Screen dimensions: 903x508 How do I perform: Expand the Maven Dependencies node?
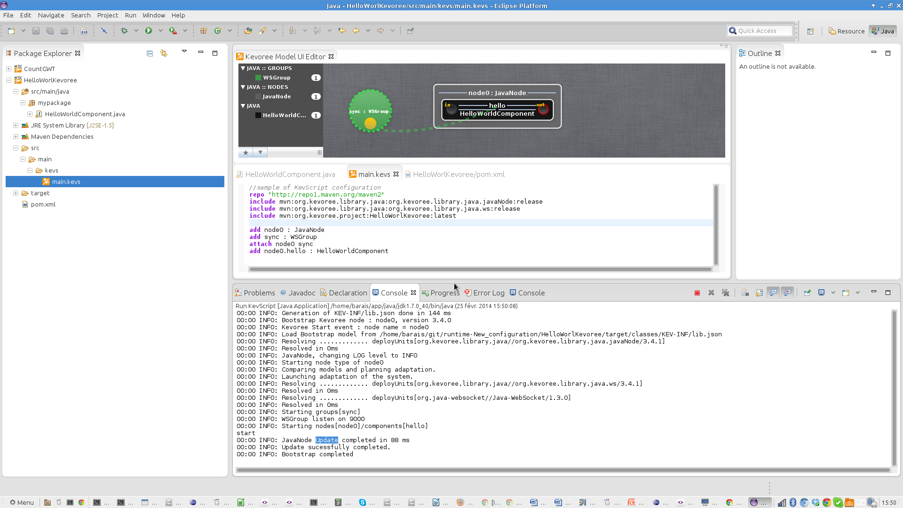[x=16, y=136]
